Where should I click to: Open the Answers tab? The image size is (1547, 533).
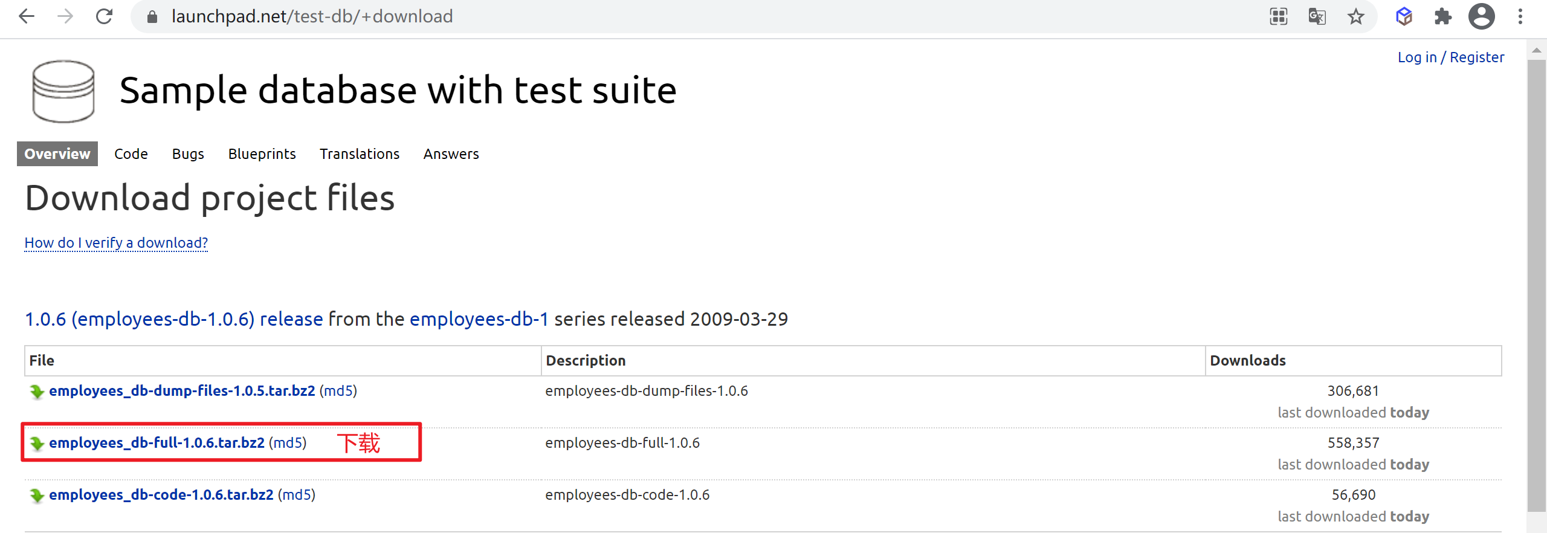tap(451, 154)
